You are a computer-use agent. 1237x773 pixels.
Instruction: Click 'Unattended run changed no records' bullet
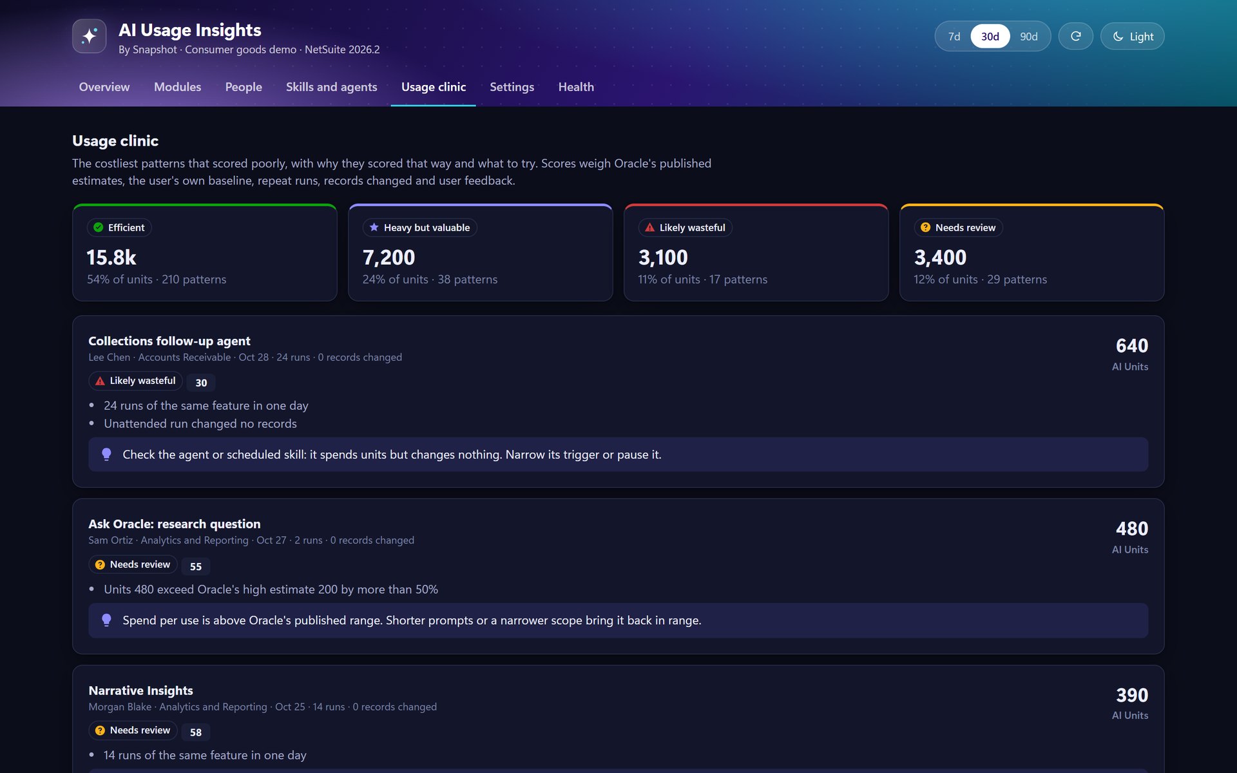coord(200,423)
